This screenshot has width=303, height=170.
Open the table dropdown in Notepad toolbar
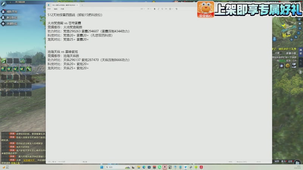[170, 9]
